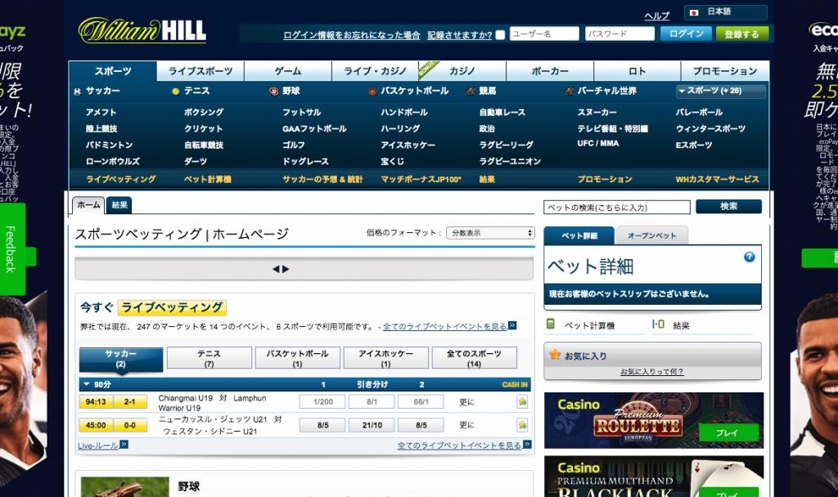Open 更に for Chiangmai U19 match
Screen dimensions: 838x497
pyautogui.click(x=466, y=402)
